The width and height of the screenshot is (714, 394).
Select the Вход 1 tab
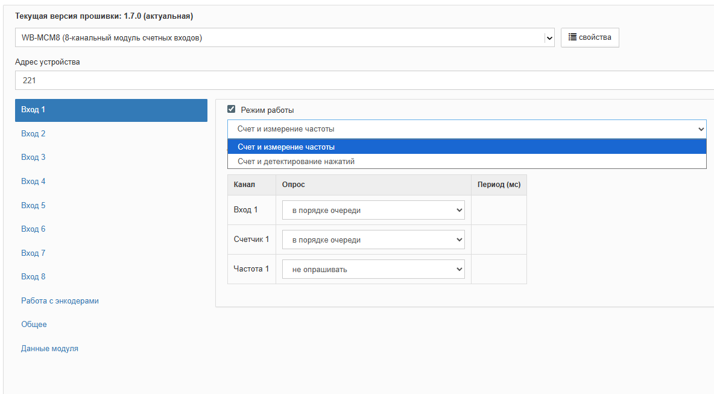click(x=111, y=110)
